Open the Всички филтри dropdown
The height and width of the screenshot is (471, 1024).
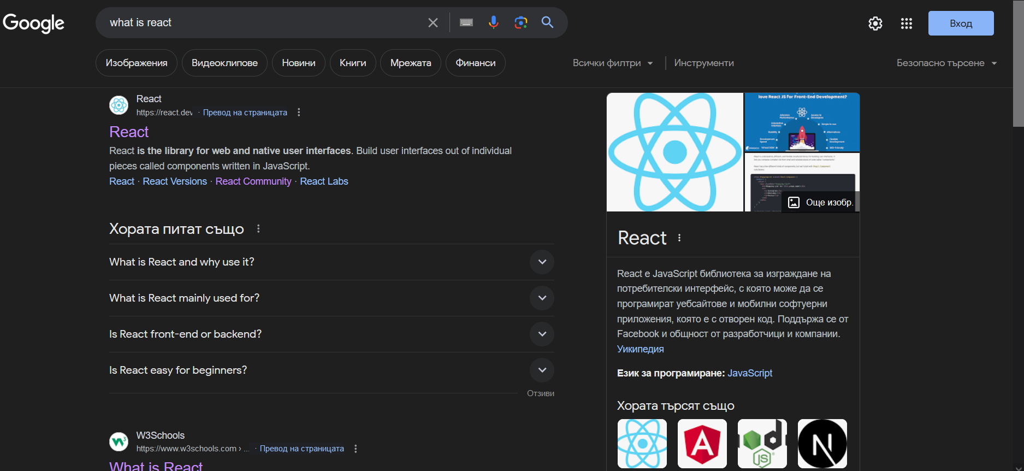coord(613,63)
